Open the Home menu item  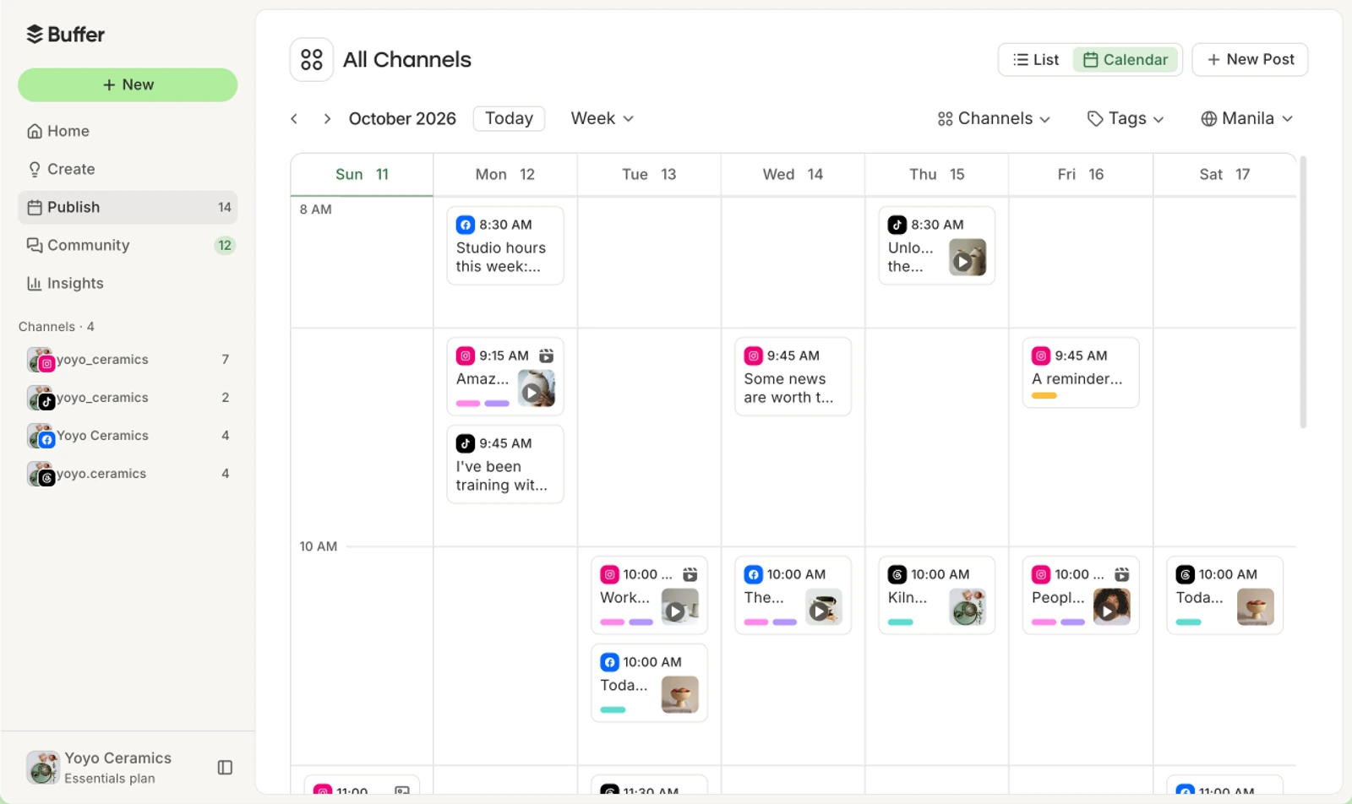[x=128, y=131]
